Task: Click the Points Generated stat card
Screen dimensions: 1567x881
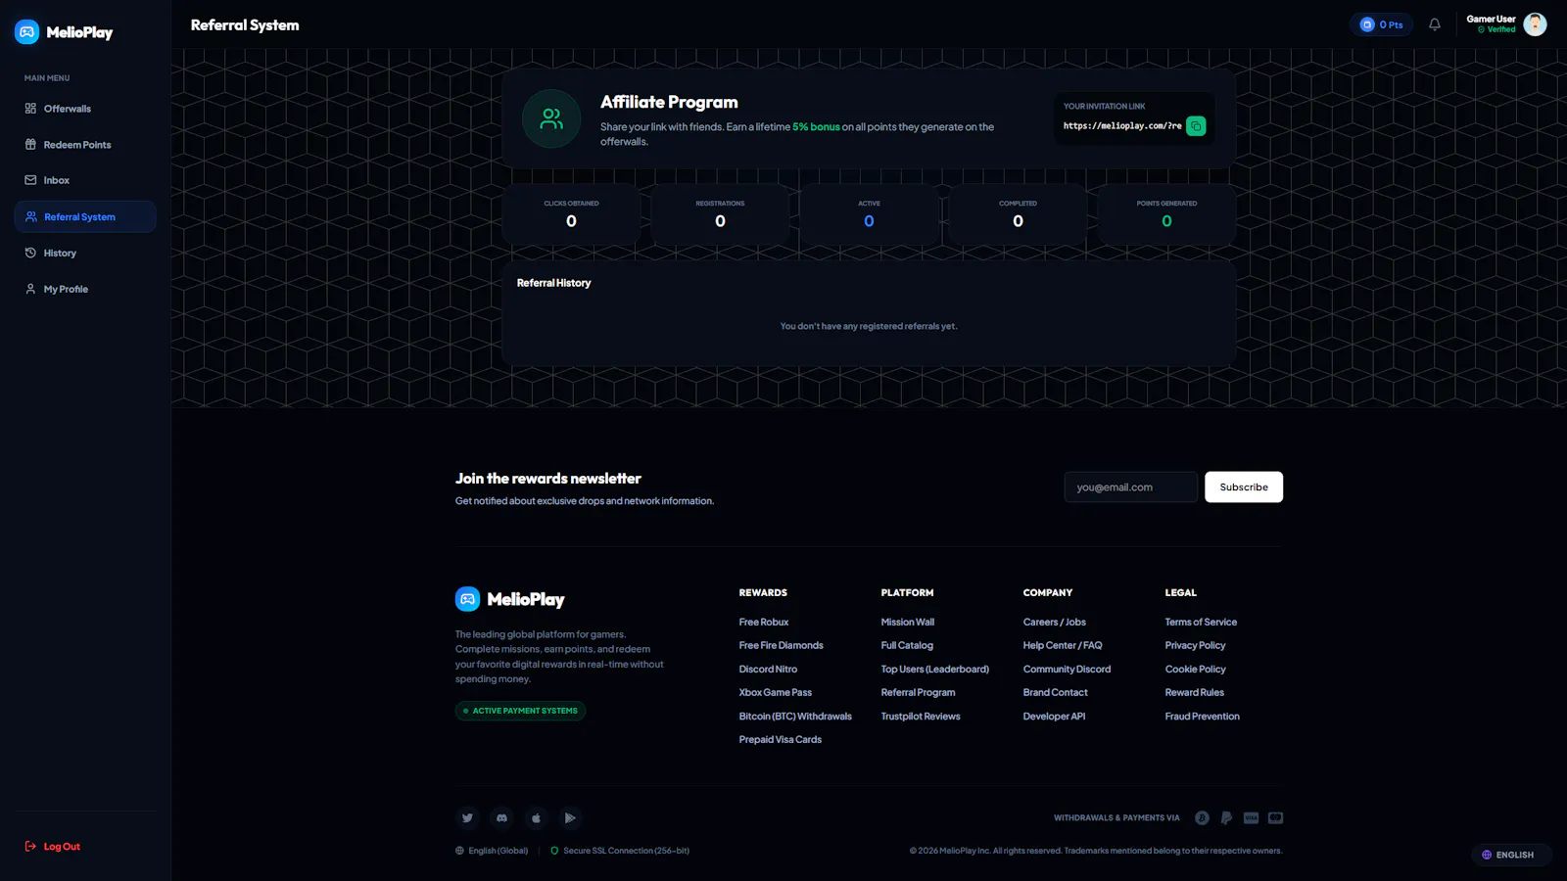Action: pyautogui.click(x=1166, y=213)
